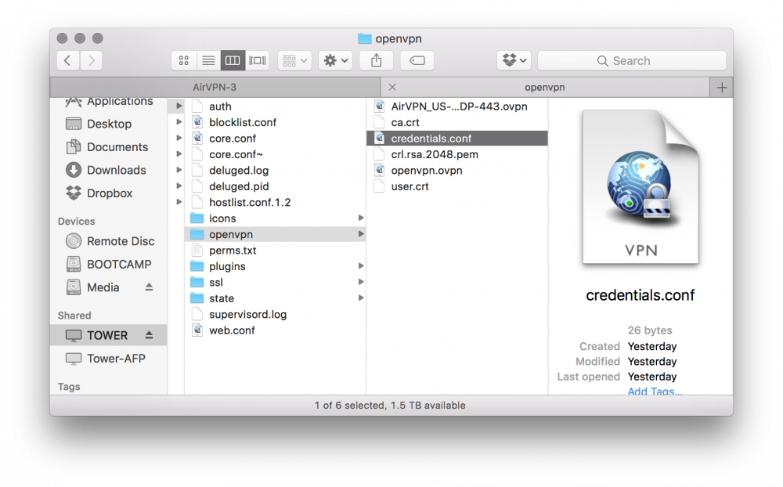783x487 pixels.
Task: Open Applications in the sidebar
Action: [109, 102]
